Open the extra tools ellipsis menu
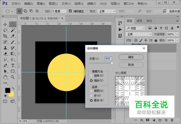 point(5,83)
